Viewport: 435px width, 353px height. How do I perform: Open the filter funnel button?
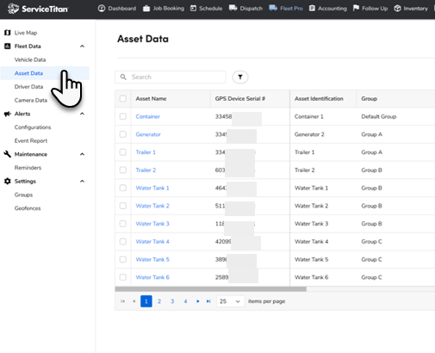pos(240,77)
